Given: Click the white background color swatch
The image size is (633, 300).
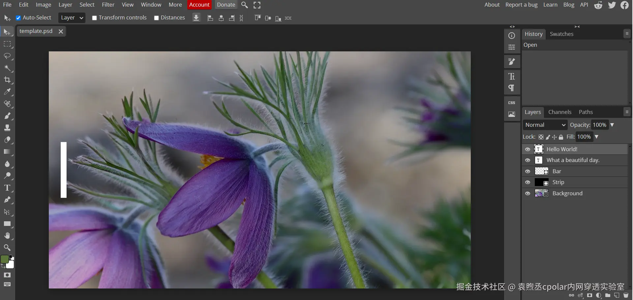Looking at the screenshot, I should [x=11, y=265].
